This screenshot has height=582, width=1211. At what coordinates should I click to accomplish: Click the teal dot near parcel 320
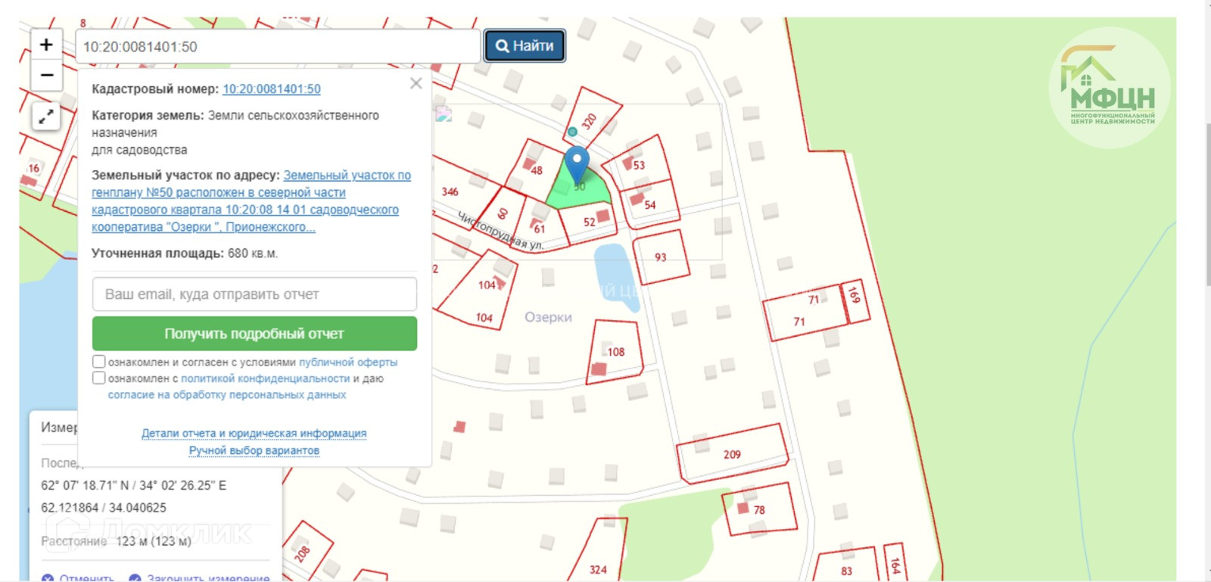[573, 132]
